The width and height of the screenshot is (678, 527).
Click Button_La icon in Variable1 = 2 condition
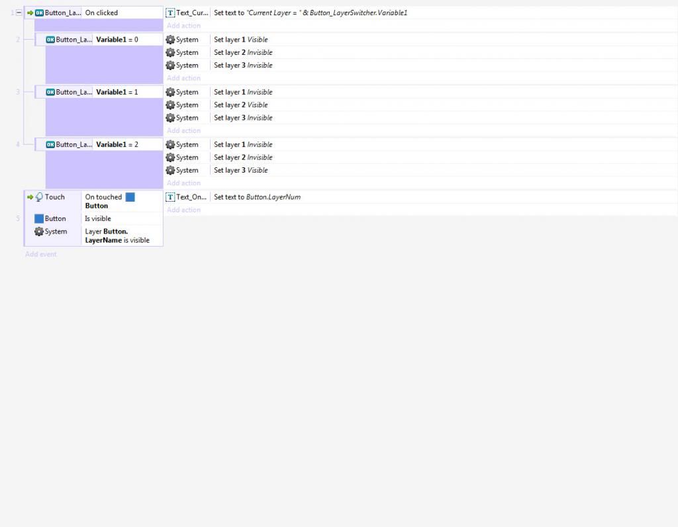50,145
